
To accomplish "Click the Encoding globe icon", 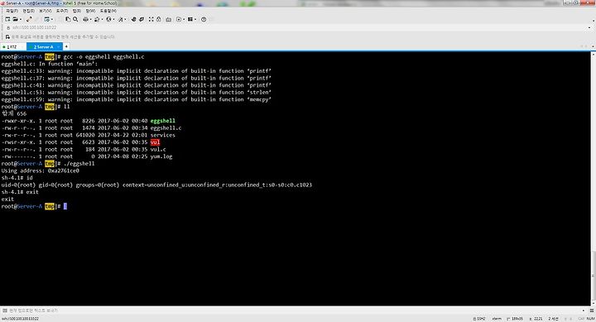I will point(108,19).
